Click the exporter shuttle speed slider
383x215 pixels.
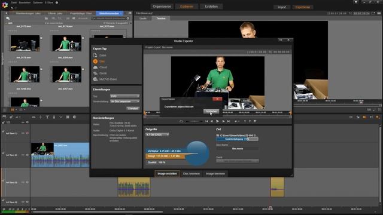tap(194, 121)
